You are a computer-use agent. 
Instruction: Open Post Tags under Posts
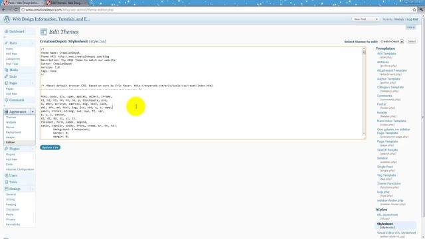tap(12, 64)
